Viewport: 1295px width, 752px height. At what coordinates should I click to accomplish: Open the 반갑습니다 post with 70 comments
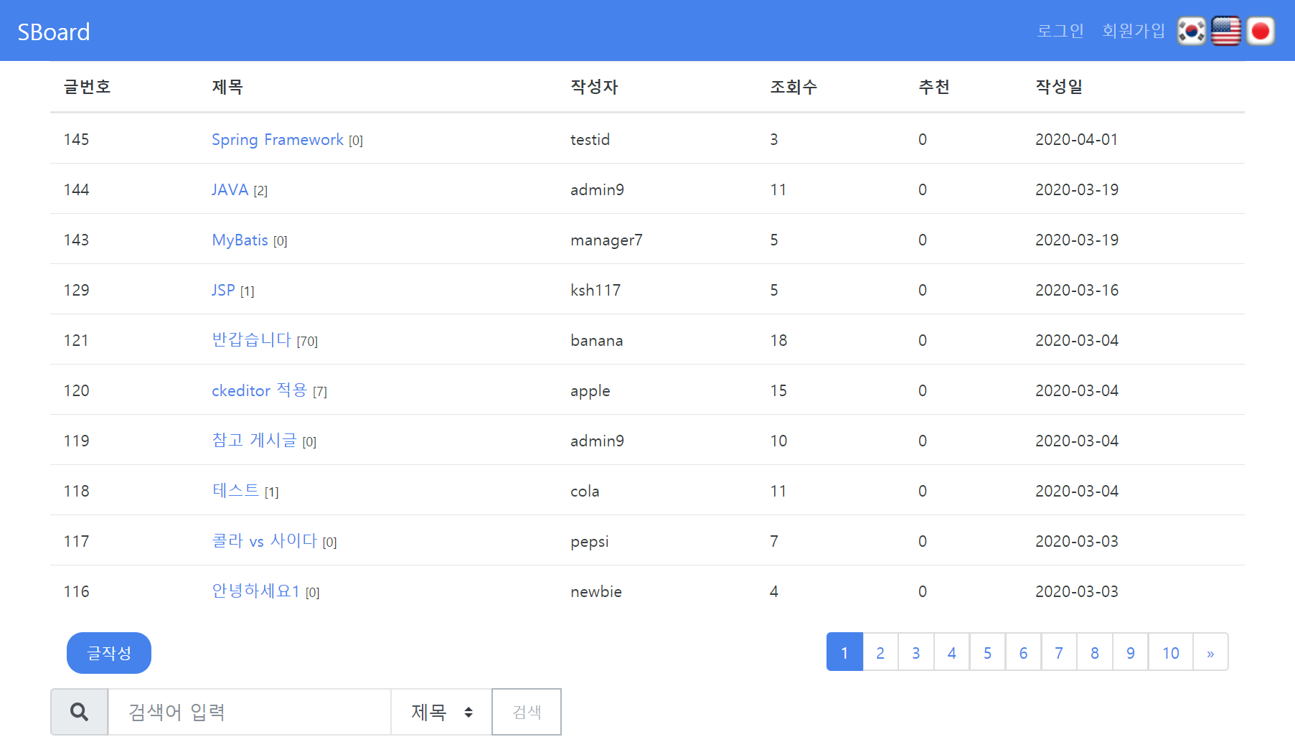pyautogui.click(x=251, y=340)
